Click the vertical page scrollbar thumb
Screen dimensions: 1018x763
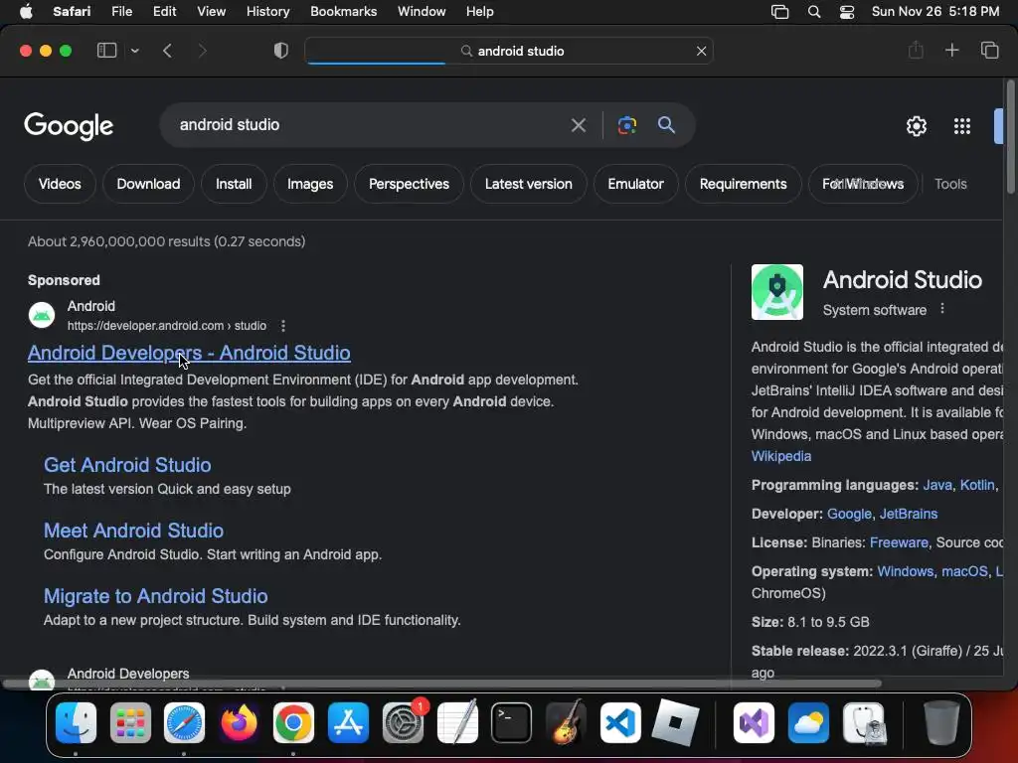coord(1010,136)
